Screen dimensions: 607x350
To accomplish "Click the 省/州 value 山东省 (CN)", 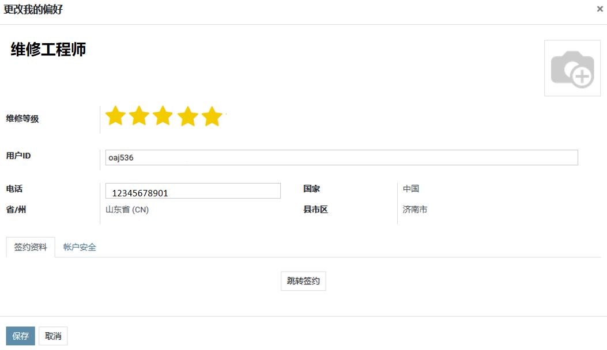I will (x=127, y=210).
